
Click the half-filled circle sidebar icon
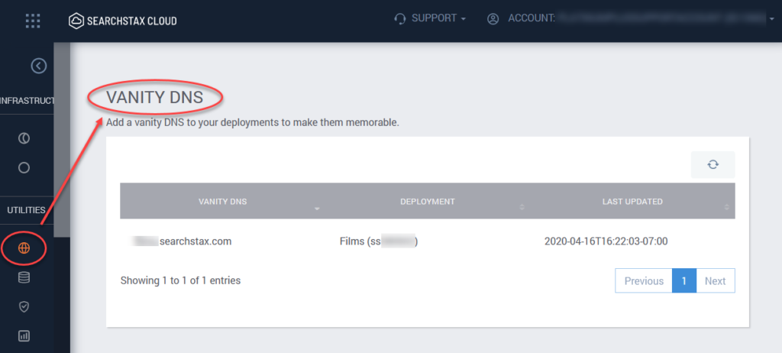pos(24,139)
